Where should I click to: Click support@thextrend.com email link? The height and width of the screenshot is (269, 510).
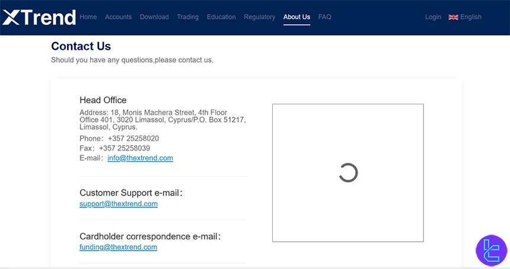pos(119,204)
